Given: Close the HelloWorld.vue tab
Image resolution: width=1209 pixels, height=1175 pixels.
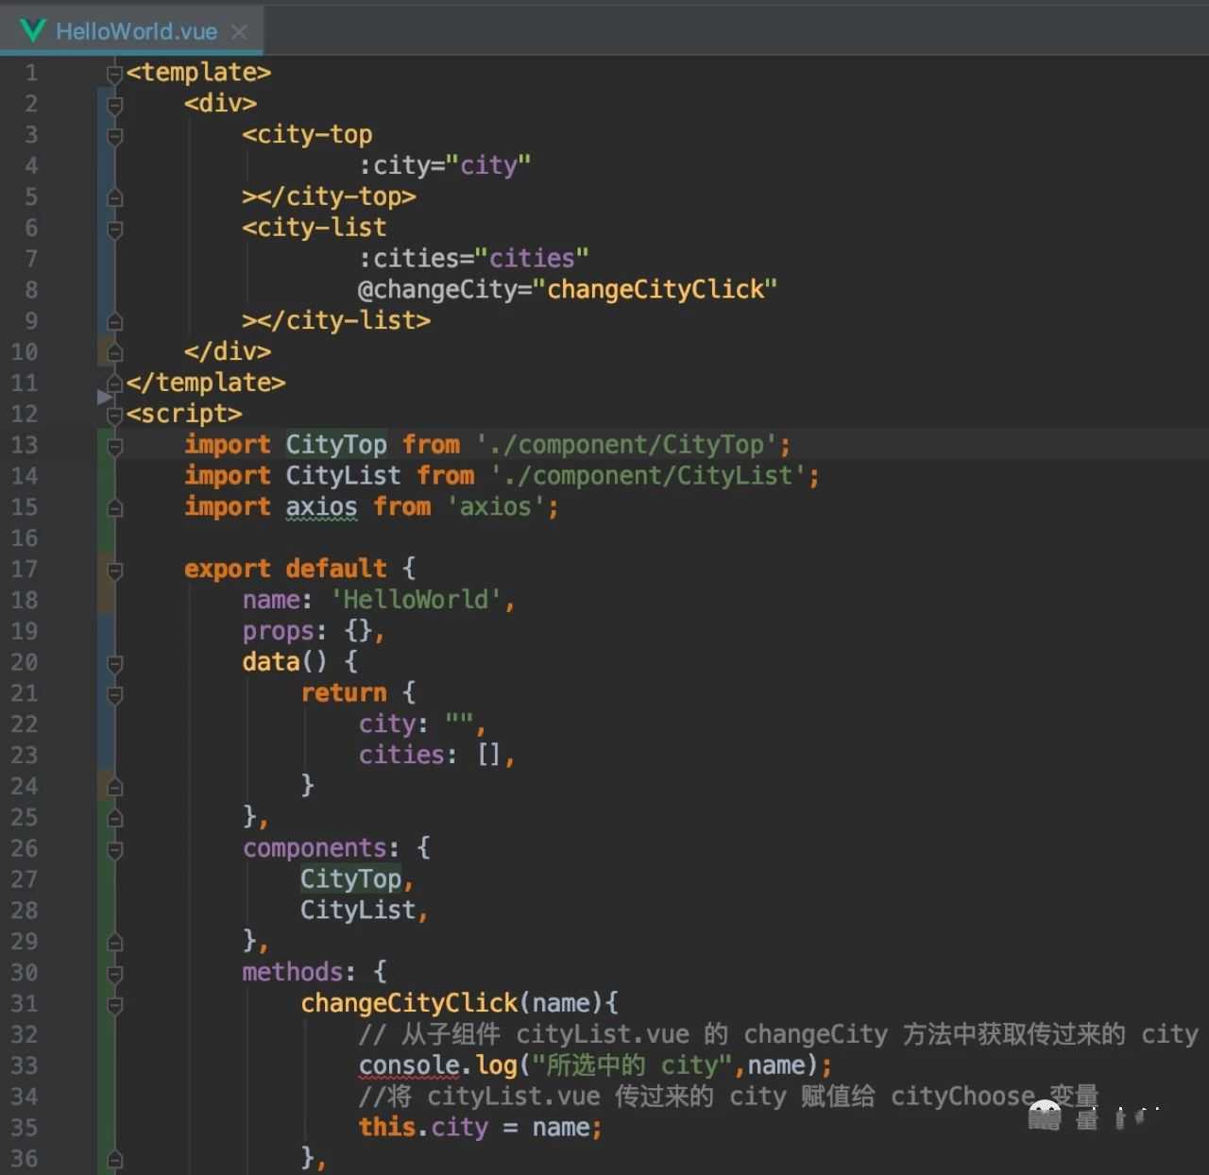Looking at the screenshot, I should pos(240,32).
